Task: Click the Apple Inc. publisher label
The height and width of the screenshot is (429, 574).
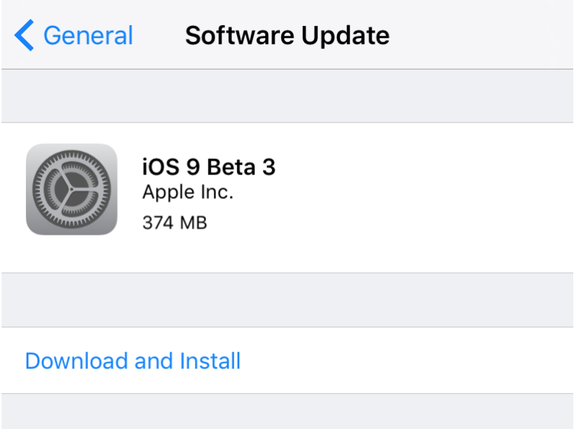Action: [x=187, y=193]
